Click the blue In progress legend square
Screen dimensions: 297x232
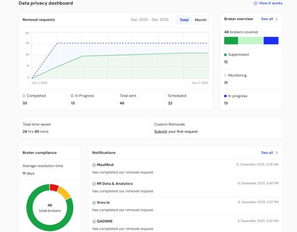226,96
